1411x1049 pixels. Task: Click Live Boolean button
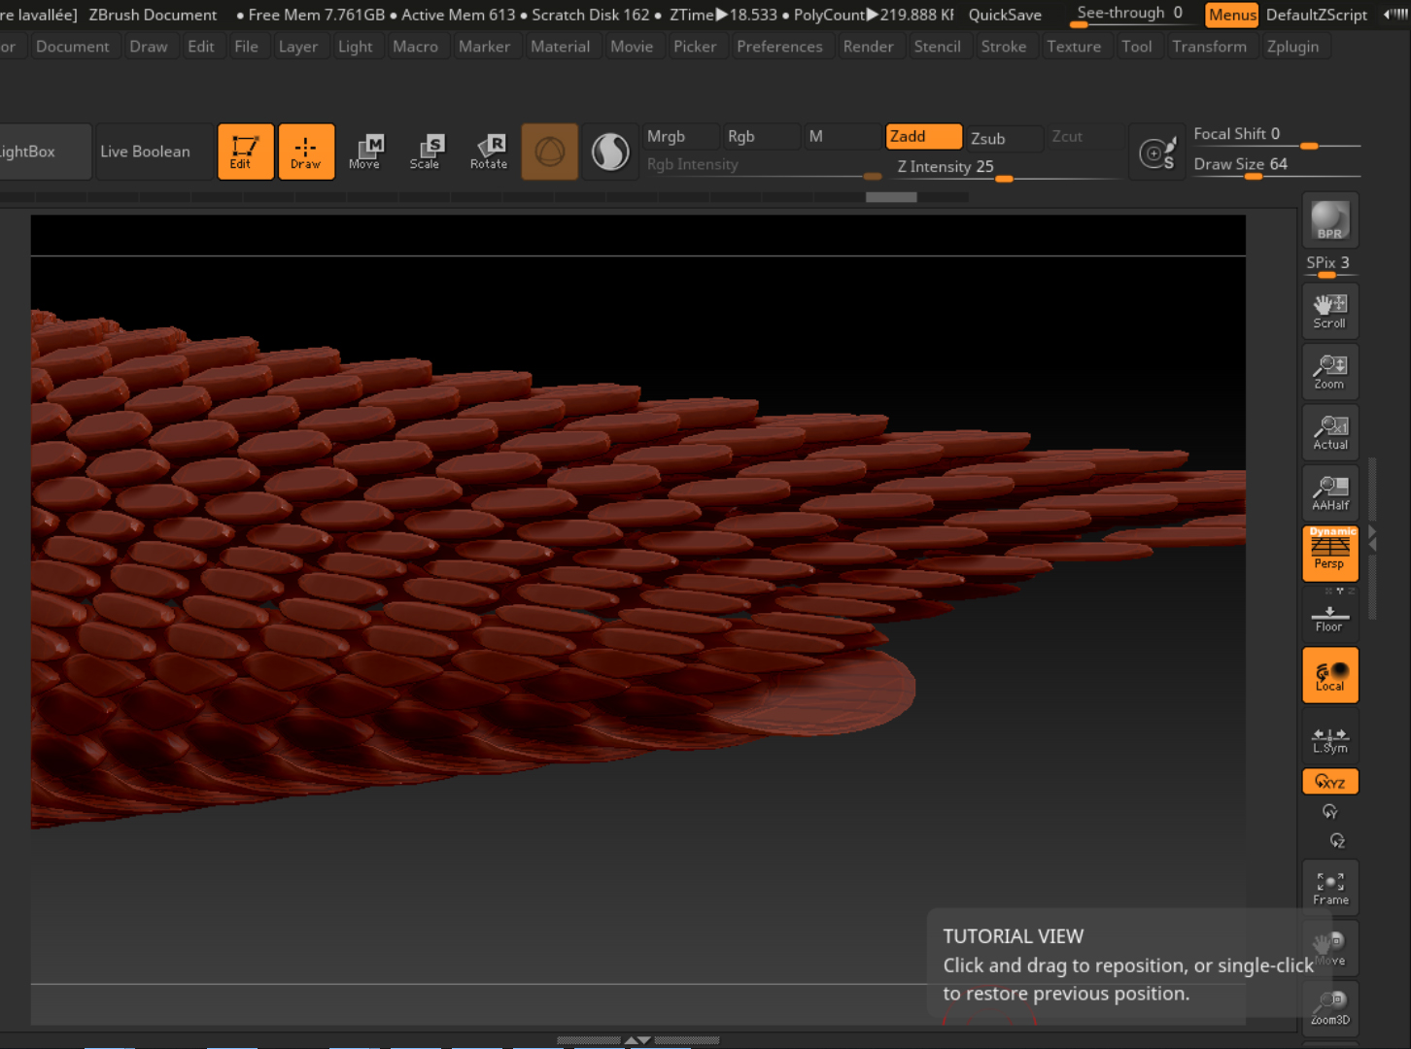point(154,152)
